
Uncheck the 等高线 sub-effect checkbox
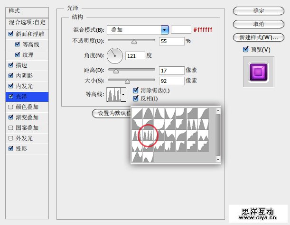point(18,45)
